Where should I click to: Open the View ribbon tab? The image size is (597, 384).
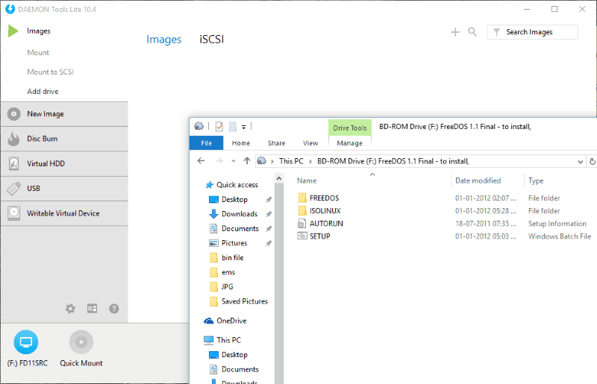click(x=310, y=143)
